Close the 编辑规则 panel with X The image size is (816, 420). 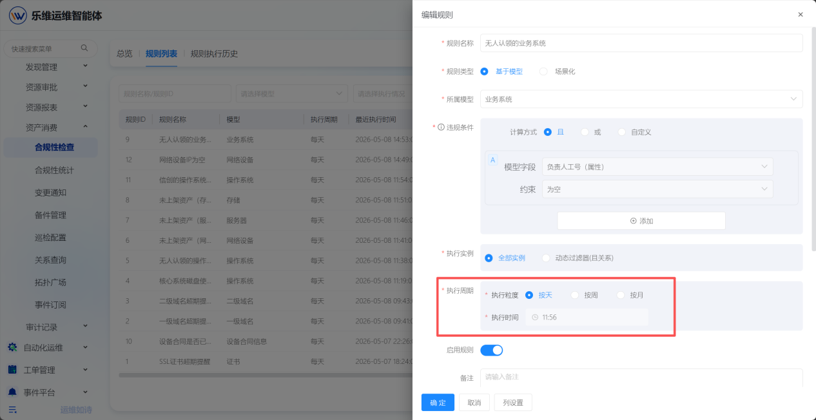click(801, 14)
